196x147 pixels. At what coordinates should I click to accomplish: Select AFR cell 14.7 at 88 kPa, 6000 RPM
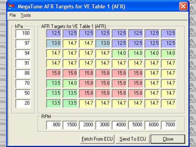[152, 73]
